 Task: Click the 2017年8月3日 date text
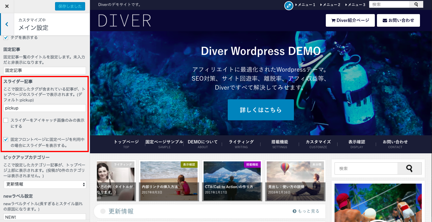pyautogui.click(x=152, y=192)
